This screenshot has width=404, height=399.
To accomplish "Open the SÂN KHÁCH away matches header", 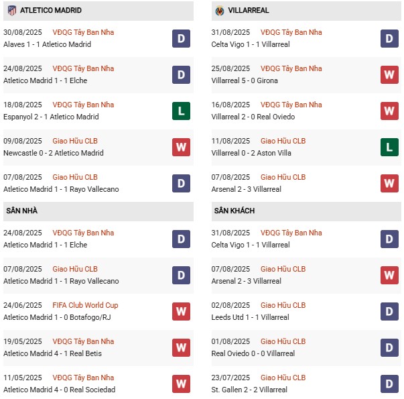I will click(306, 211).
